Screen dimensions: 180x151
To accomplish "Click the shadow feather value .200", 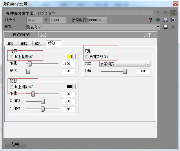I will pyautogui.click(x=69, y=94).
